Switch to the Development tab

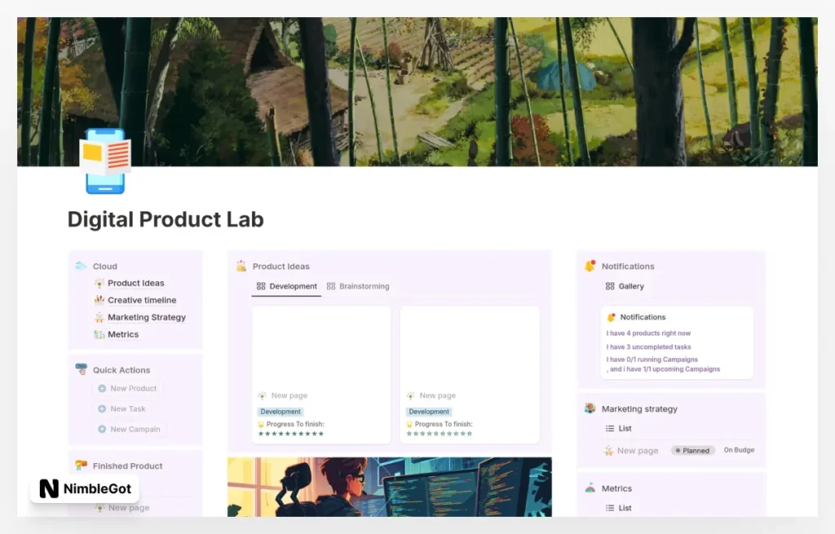(286, 286)
